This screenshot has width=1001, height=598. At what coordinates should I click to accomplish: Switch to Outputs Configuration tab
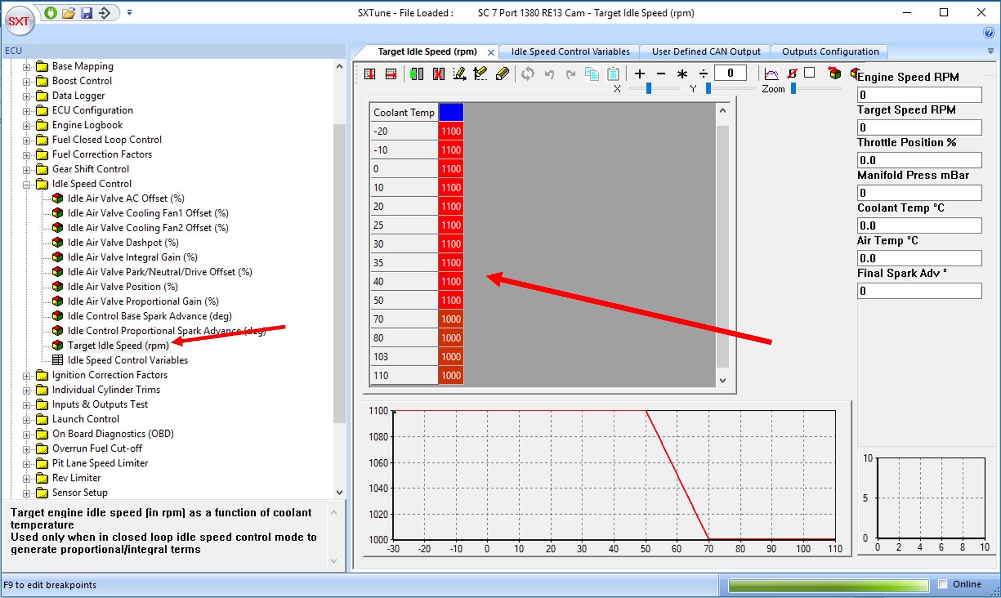pos(830,52)
